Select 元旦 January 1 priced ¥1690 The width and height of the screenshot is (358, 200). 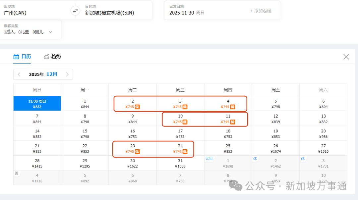[x=228, y=163]
